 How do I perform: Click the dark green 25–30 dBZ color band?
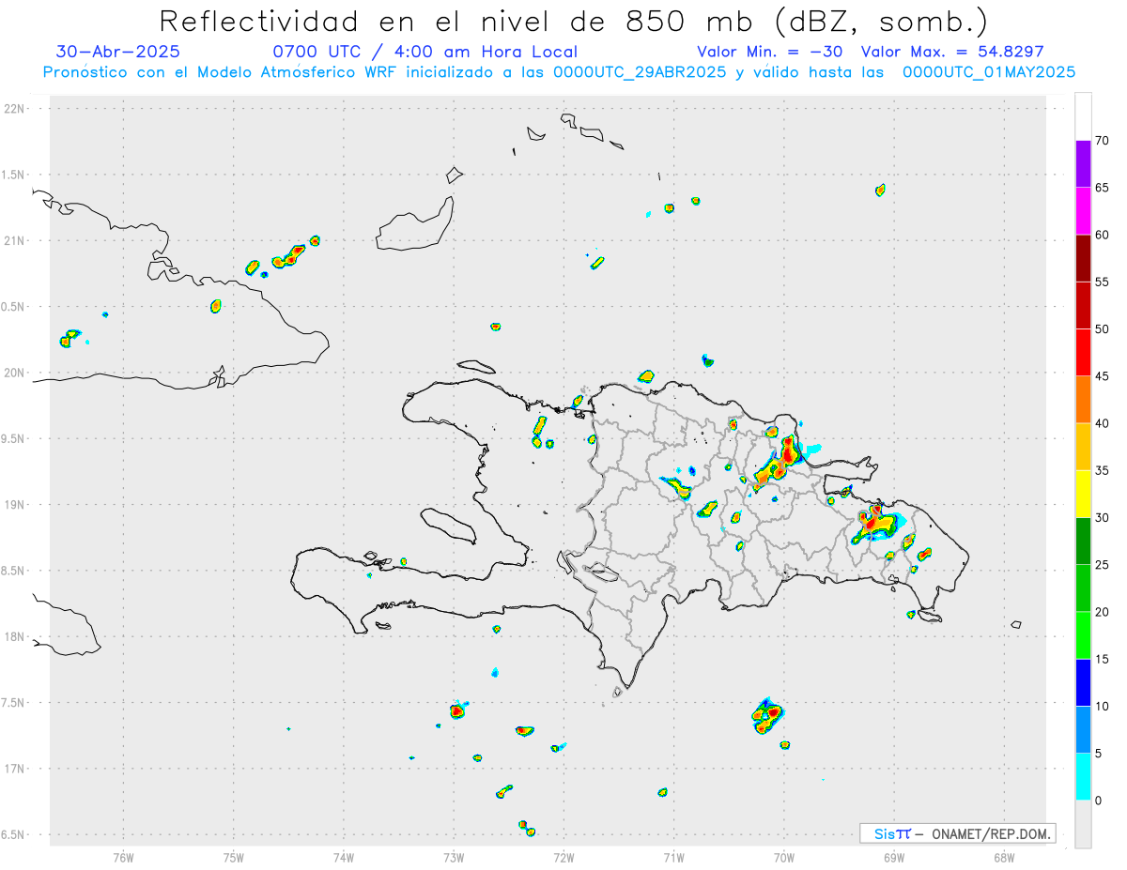click(x=1083, y=542)
